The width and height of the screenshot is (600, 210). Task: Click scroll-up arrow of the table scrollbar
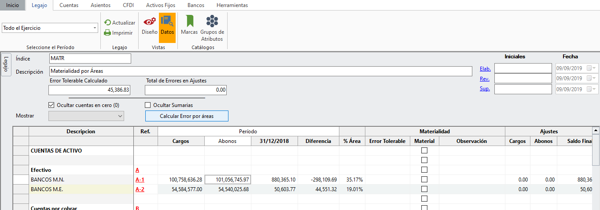tap(596, 131)
